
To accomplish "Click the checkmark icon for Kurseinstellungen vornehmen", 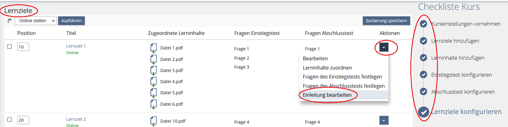I will [423, 24].
